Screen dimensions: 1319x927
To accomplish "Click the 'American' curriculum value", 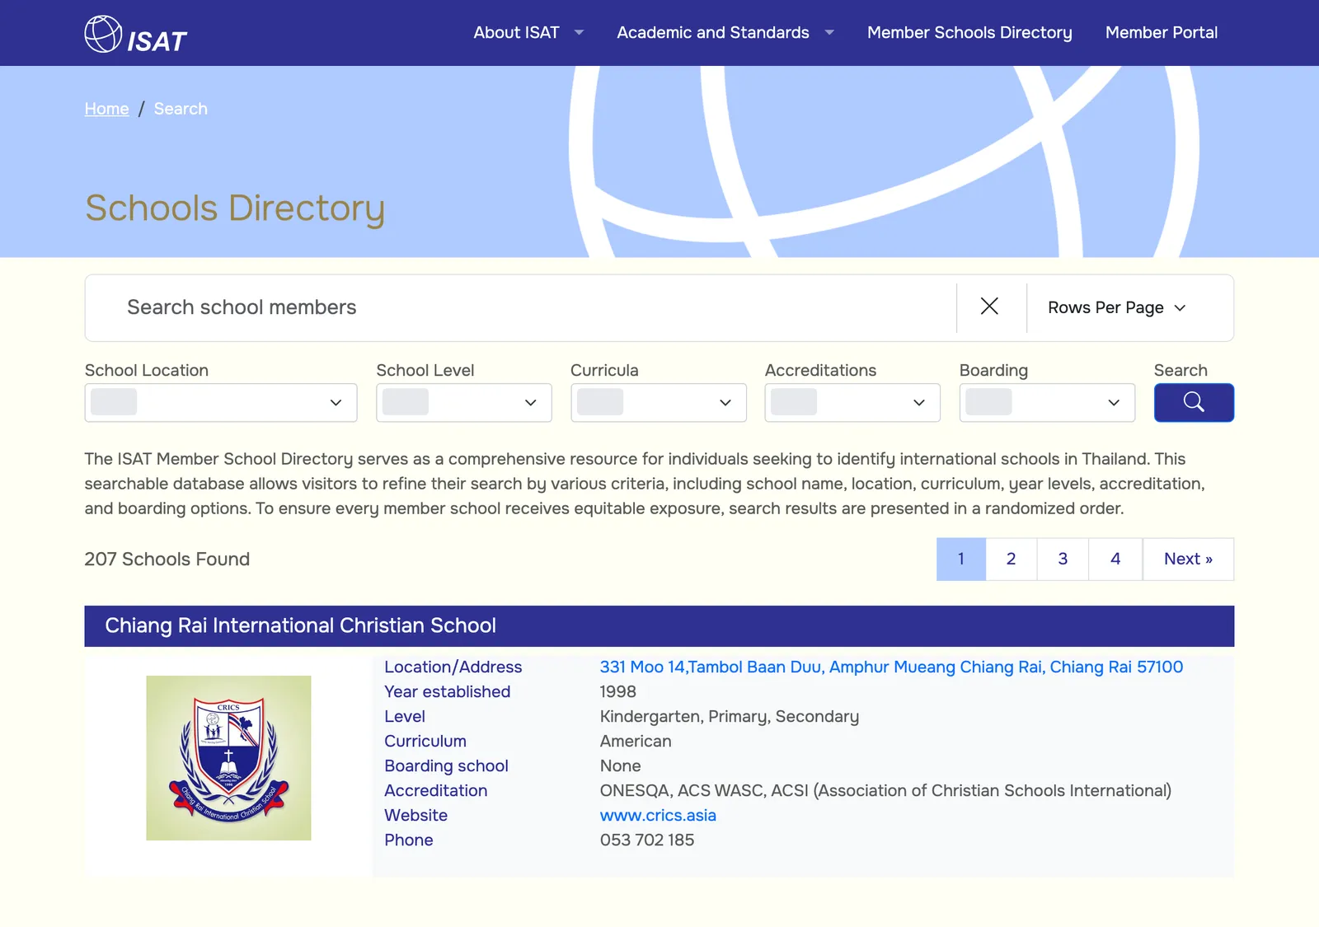I will [x=636, y=741].
